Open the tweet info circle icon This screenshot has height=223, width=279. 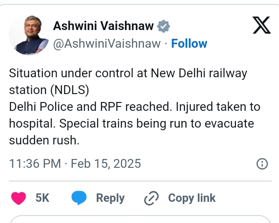click(262, 164)
